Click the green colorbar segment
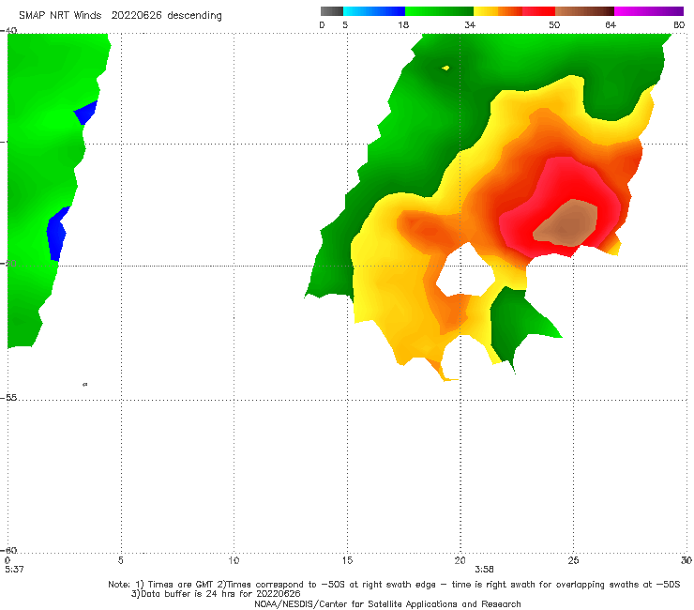 tap(439, 11)
